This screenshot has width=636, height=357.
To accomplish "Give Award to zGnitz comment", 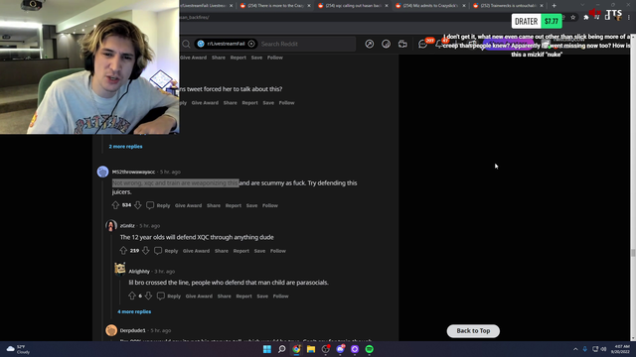I will click(x=196, y=251).
